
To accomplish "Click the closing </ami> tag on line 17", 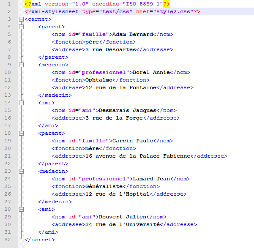I will tap(48, 126).
